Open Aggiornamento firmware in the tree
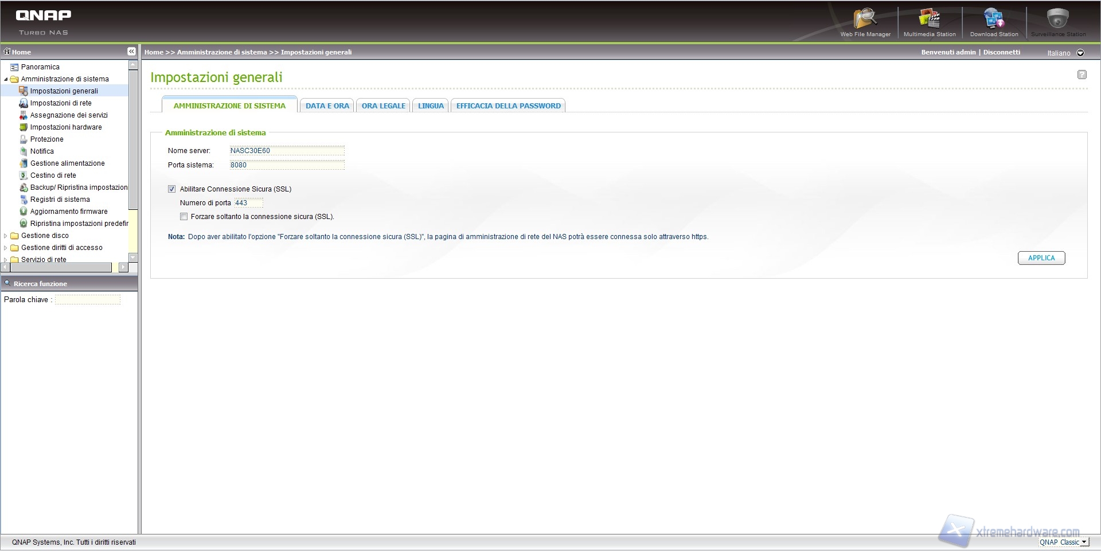 pos(69,212)
